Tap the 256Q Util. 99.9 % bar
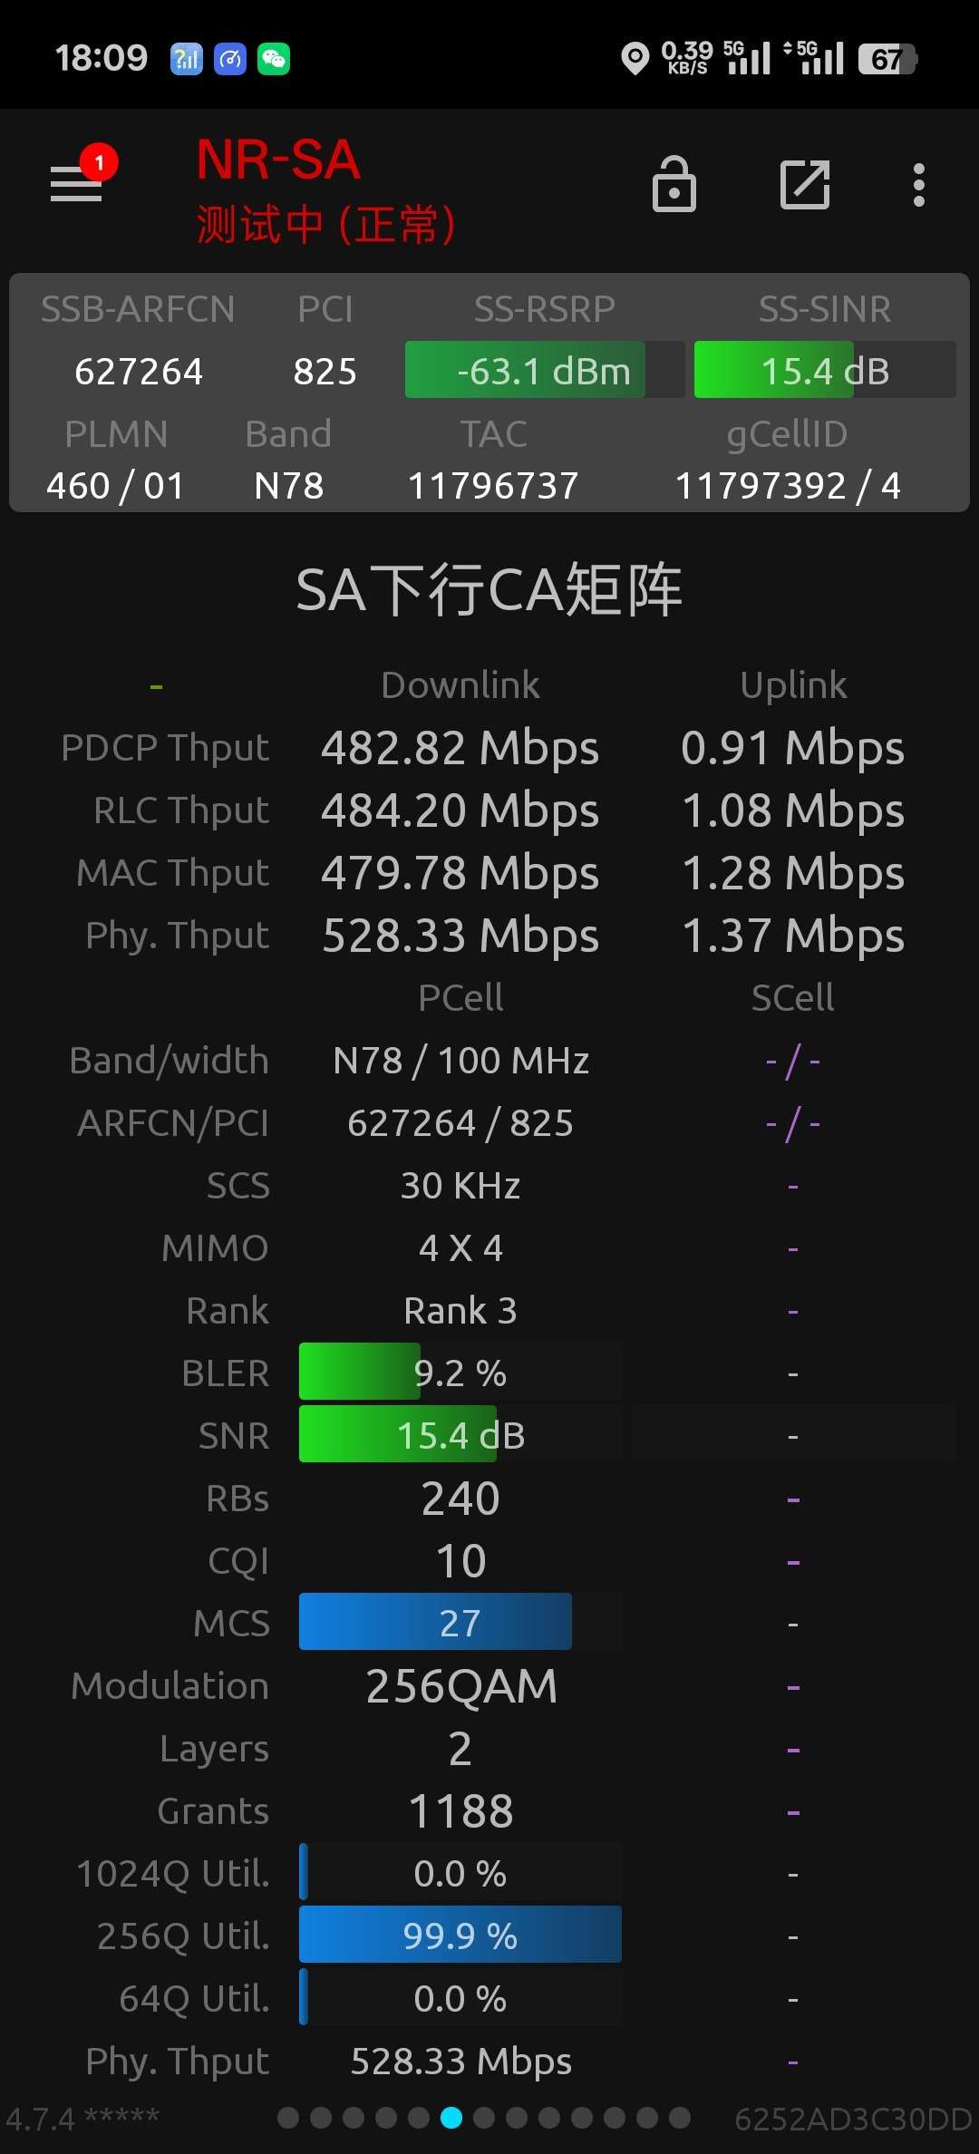Image resolution: width=979 pixels, height=2154 pixels. [460, 1935]
